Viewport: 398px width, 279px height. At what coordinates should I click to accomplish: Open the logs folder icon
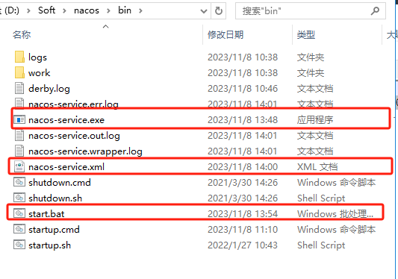tap(19, 57)
